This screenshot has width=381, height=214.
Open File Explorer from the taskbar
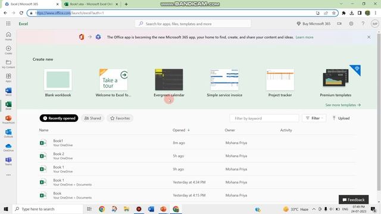point(126,209)
